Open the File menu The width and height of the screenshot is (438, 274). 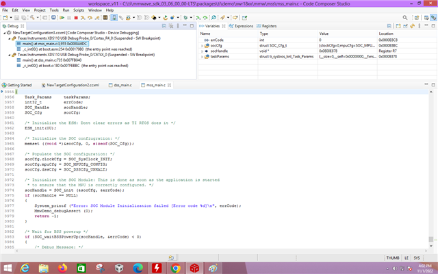point(5,10)
